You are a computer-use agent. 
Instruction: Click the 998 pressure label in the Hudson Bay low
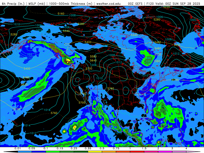[x=148, y=58]
